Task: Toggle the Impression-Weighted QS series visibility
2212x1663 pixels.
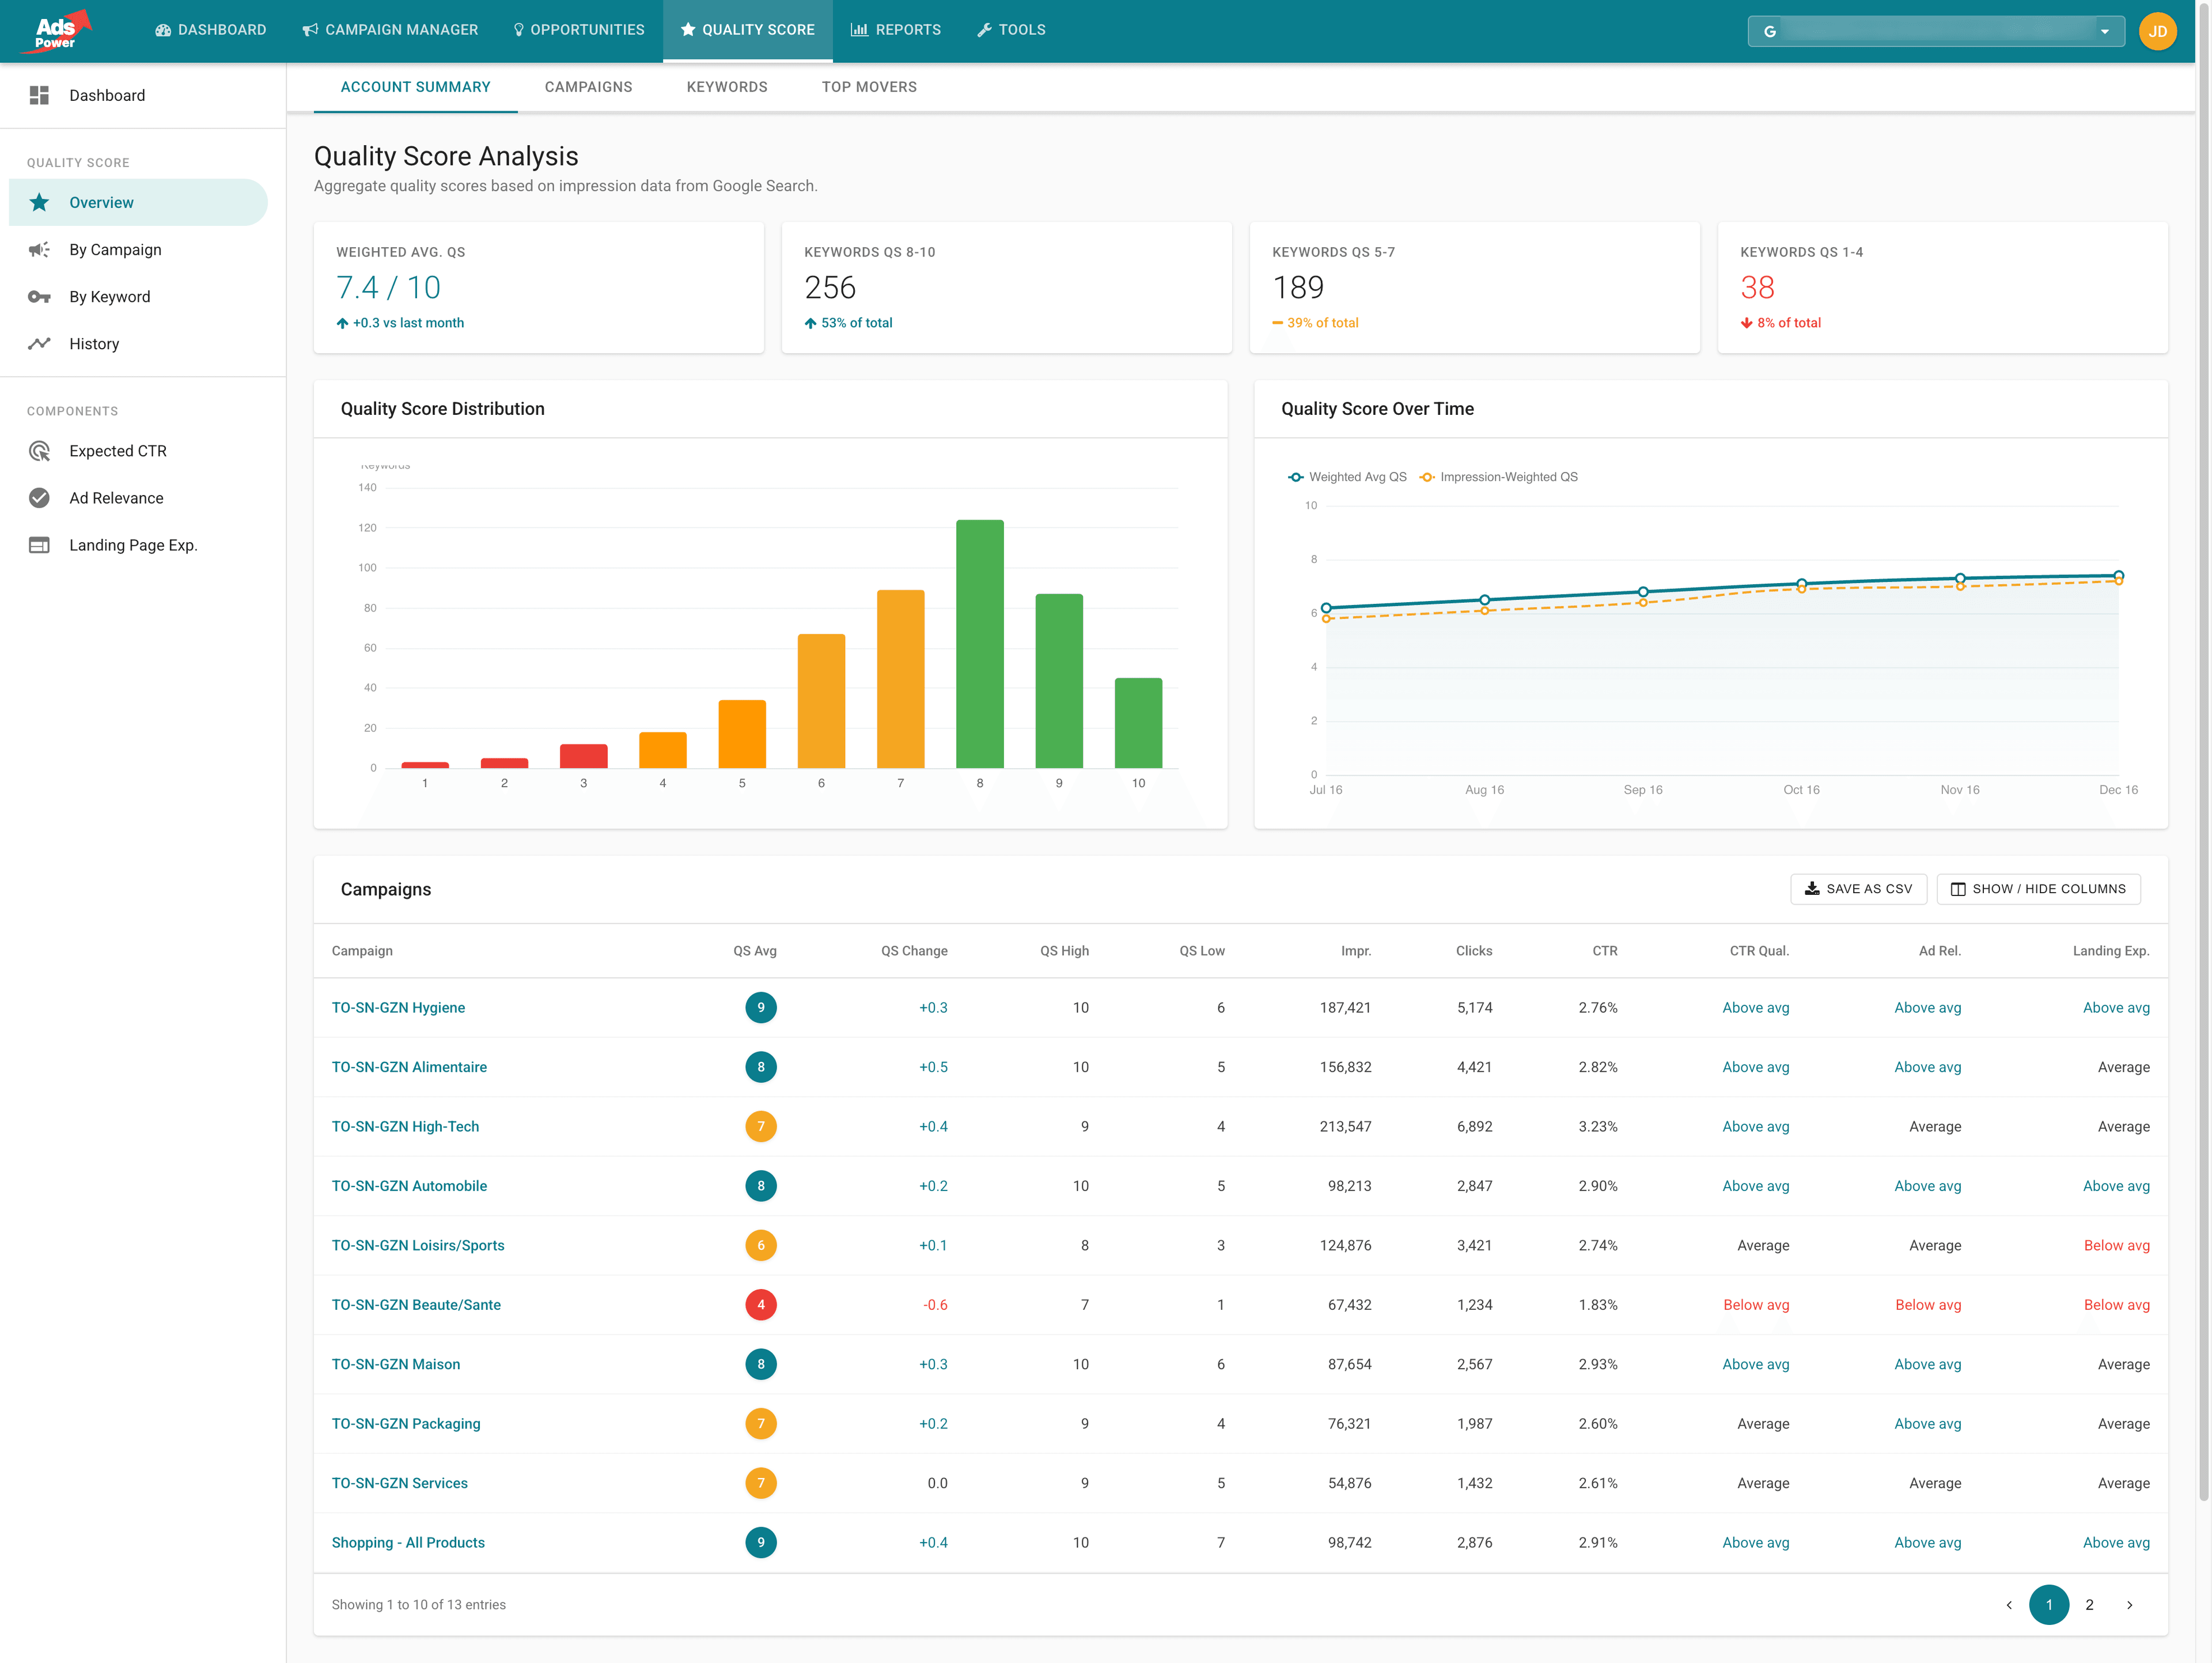Action: click(1498, 477)
